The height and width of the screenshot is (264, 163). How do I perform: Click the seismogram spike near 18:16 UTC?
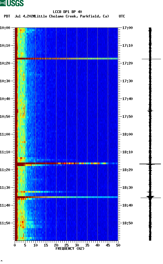click(x=150, y=164)
